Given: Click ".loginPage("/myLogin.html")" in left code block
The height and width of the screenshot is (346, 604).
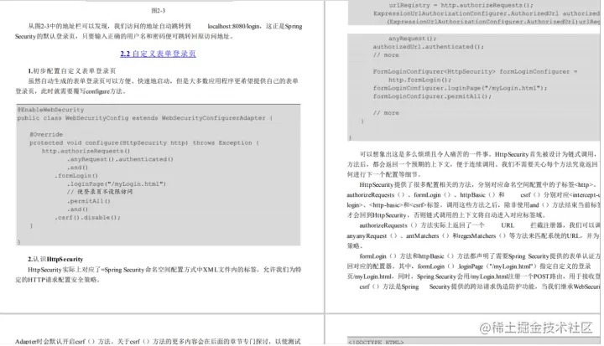Looking at the screenshot, I should (117, 184).
